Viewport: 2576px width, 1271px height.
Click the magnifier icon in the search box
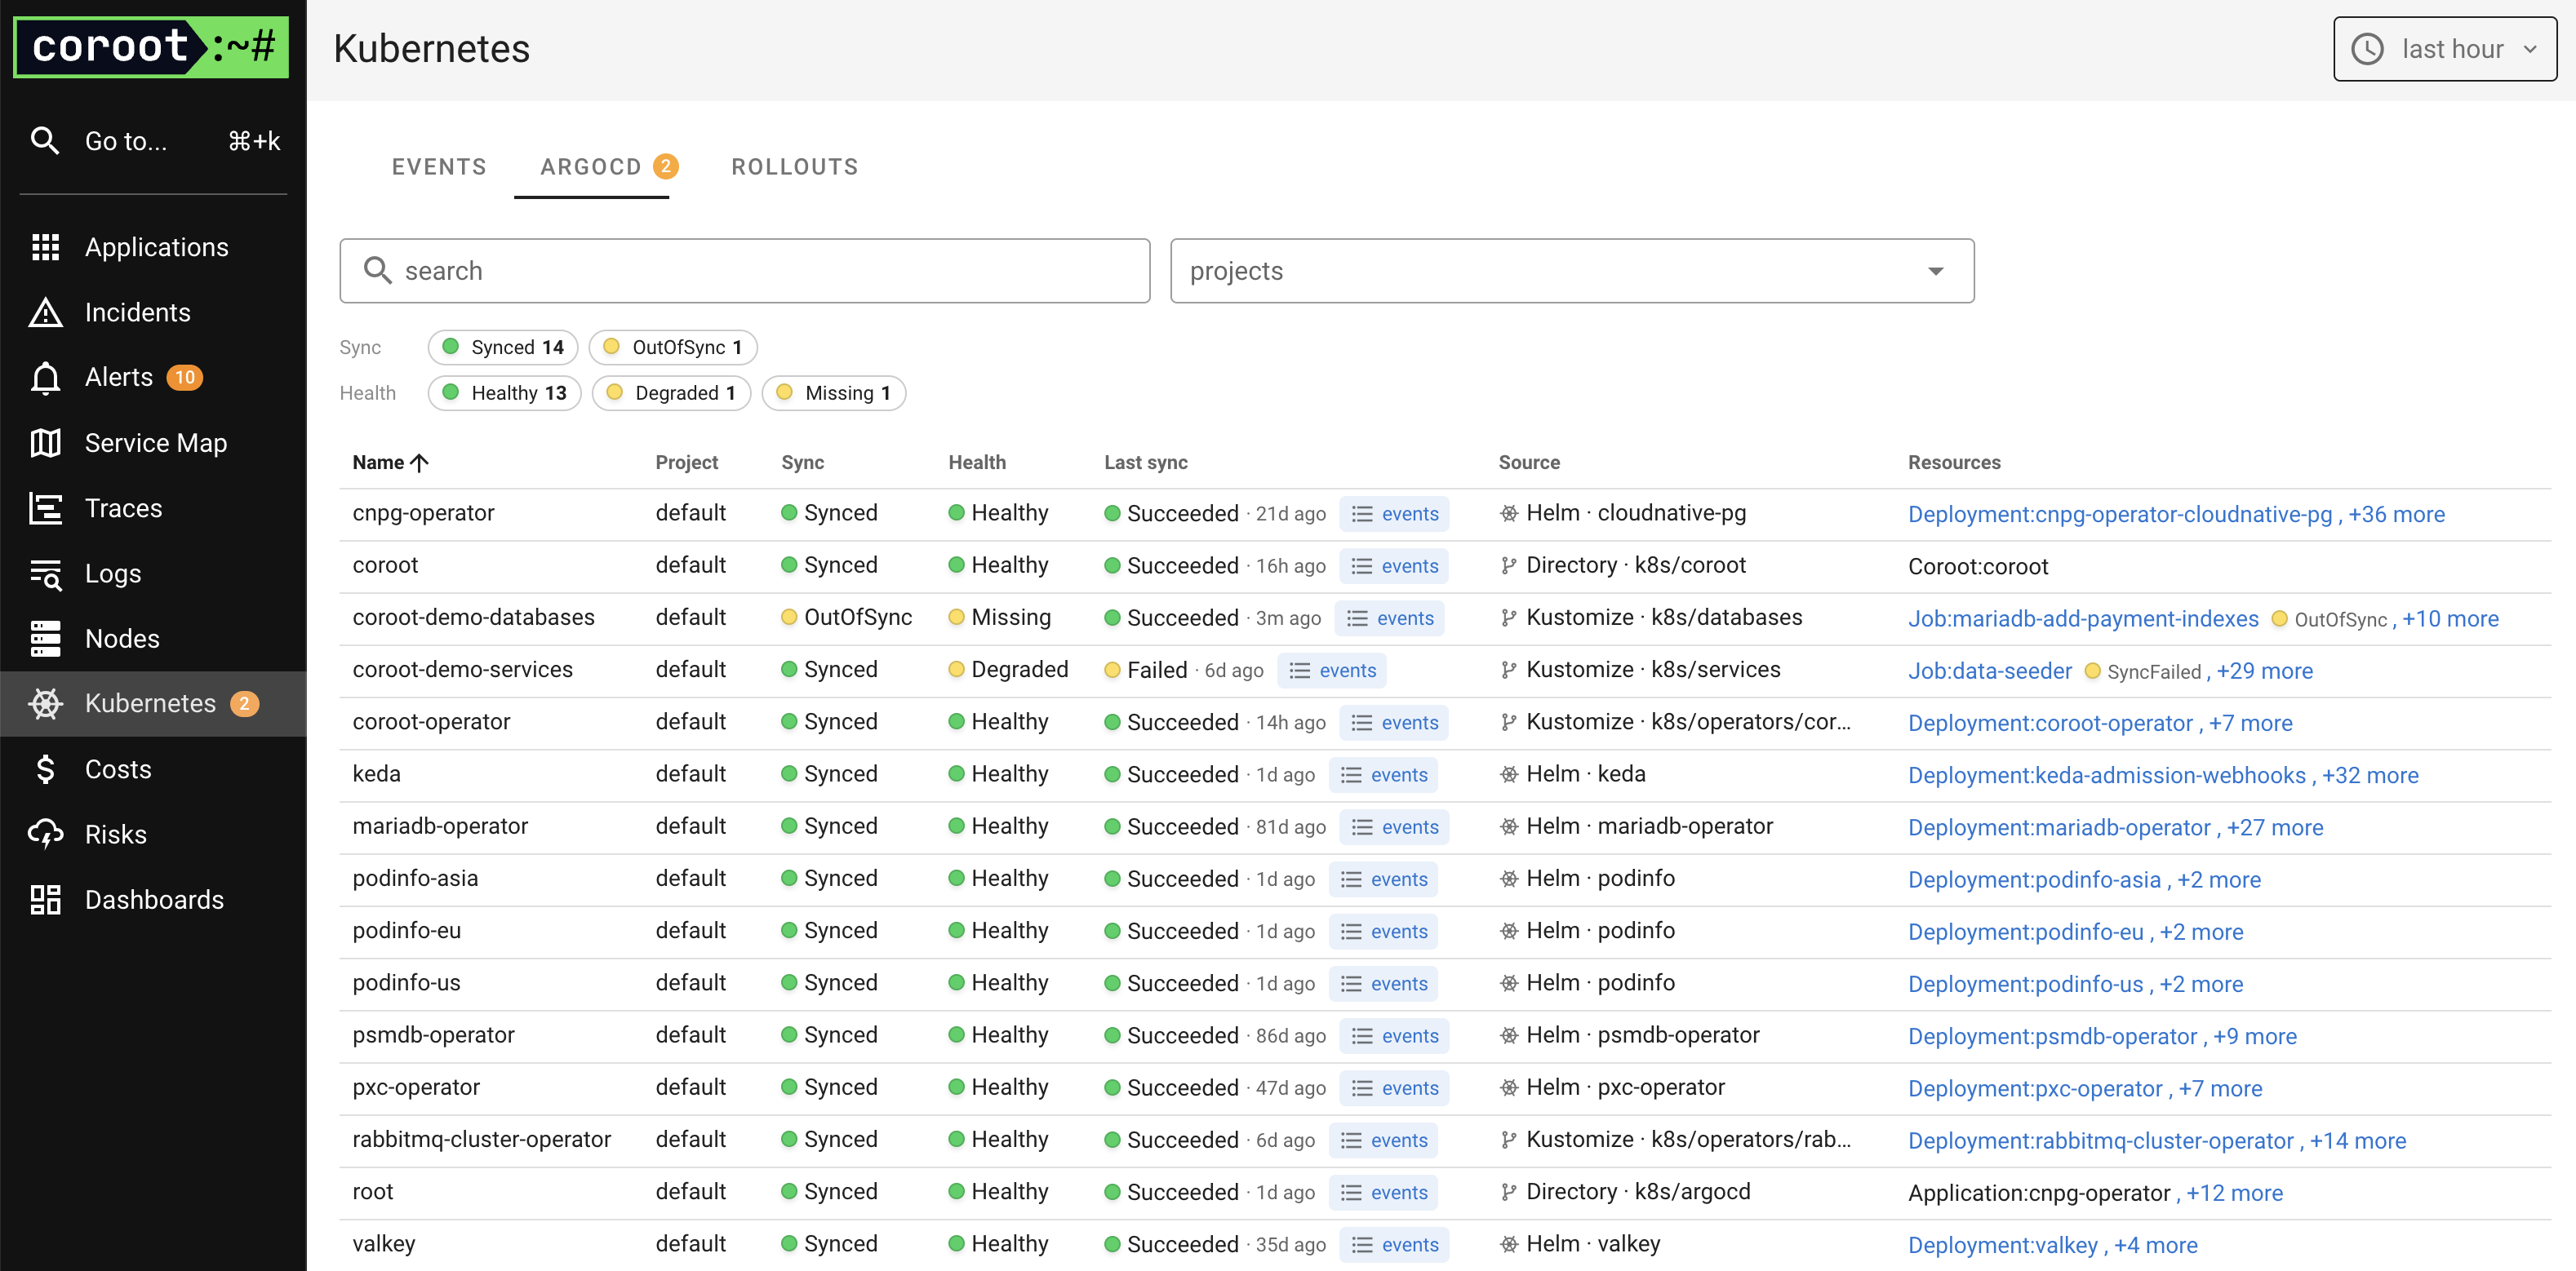click(377, 271)
